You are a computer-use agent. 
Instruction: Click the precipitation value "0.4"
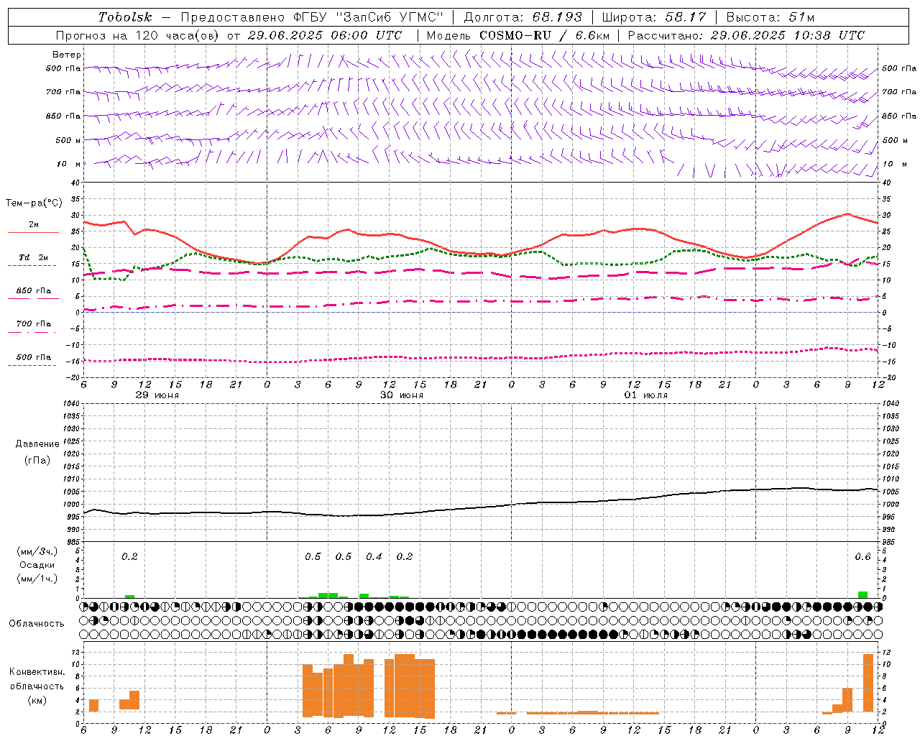tap(374, 556)
